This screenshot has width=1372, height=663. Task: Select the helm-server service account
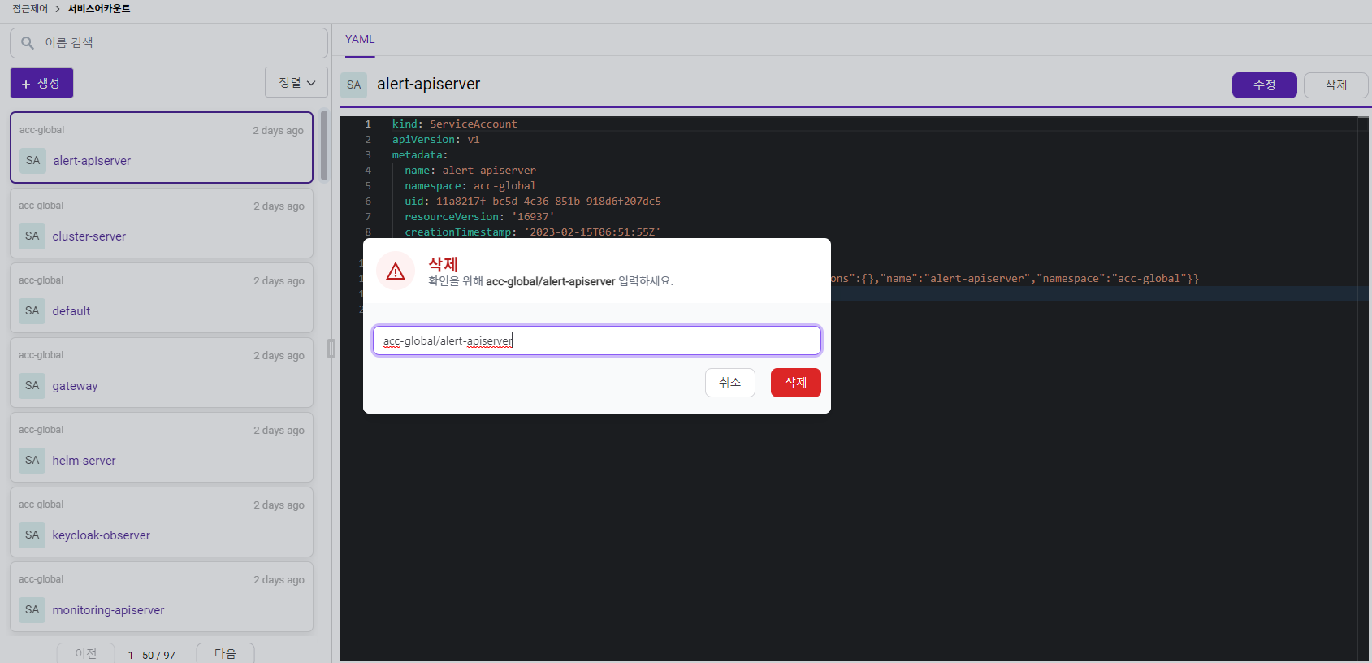[x=162, y=447]
